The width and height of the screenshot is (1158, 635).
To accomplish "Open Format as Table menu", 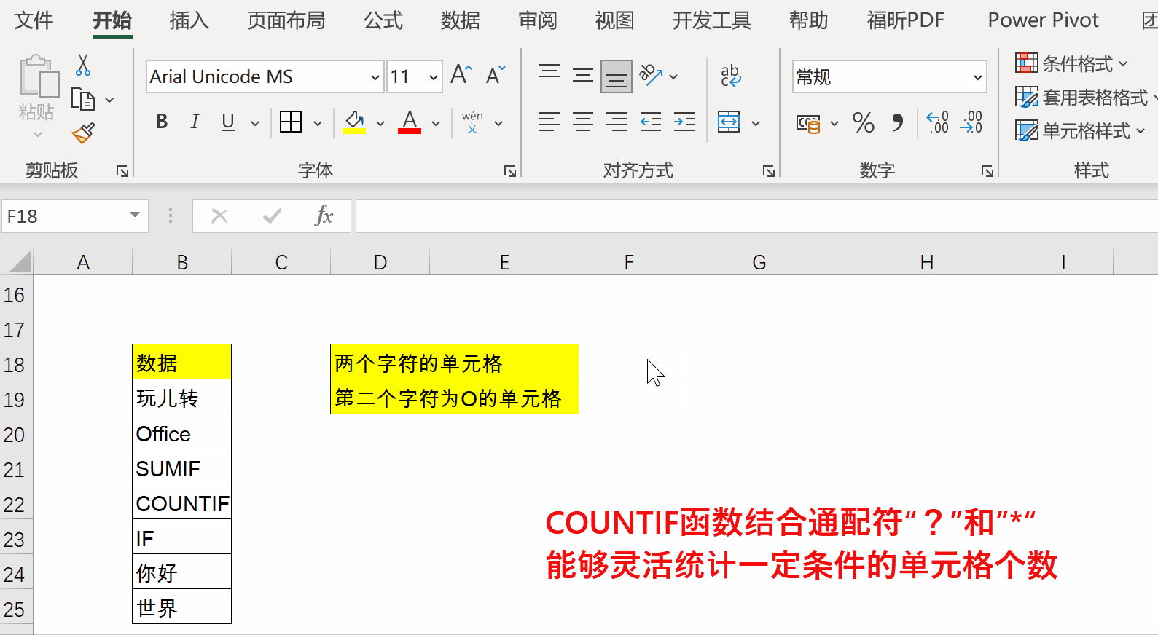I will 1086,97.
